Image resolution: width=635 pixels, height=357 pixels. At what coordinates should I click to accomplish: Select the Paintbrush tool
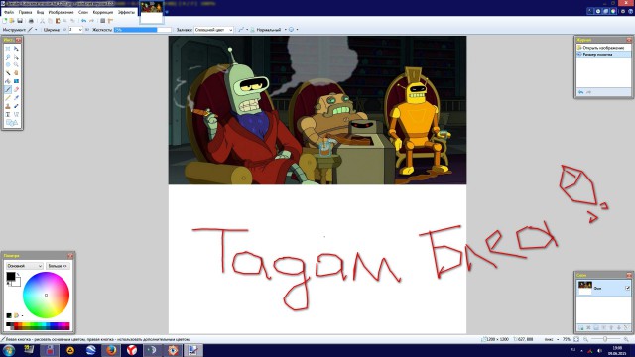pyautogui.click(x=8, y=90)
